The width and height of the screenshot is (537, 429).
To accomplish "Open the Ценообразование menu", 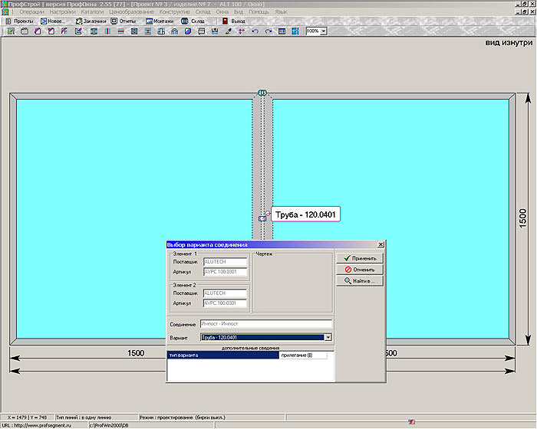I will (132, 13).
